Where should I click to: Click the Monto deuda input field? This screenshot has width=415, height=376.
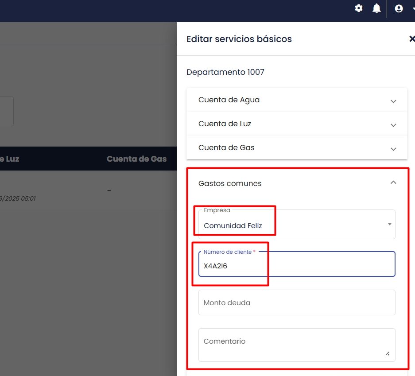click(x=297, y=302)
